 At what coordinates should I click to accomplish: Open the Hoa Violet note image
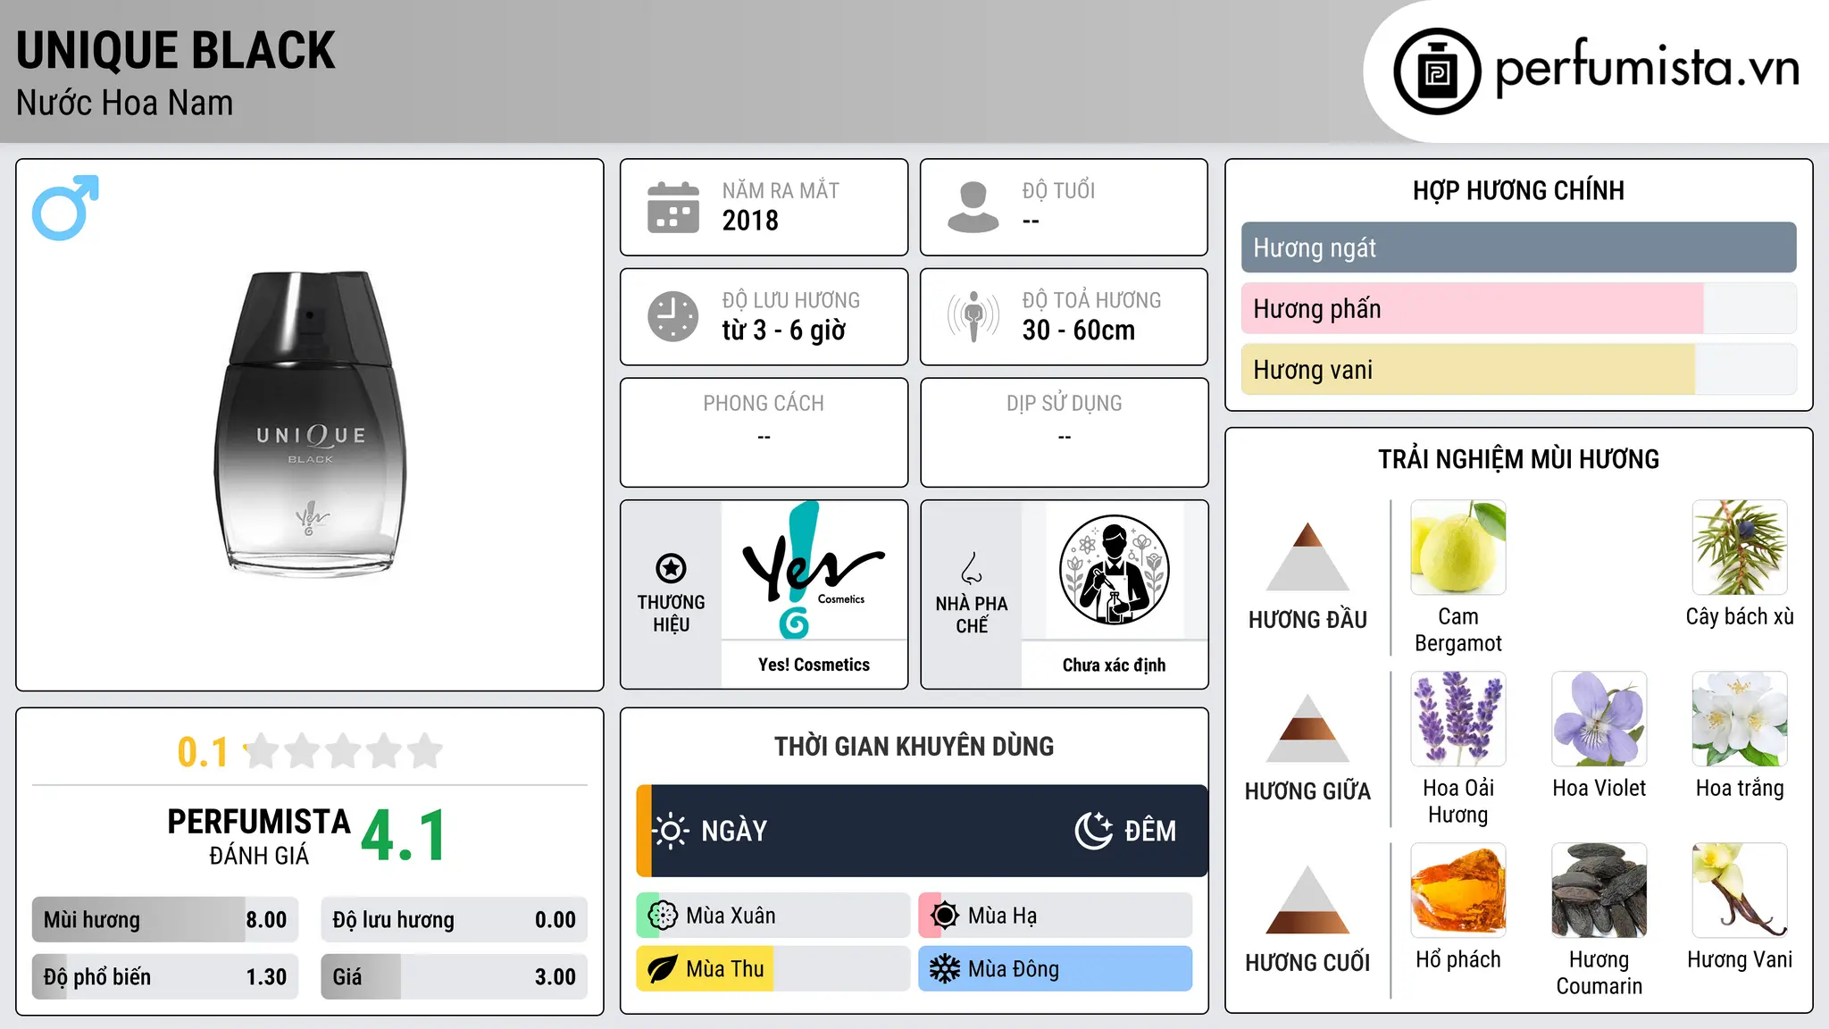[1599, 719]
